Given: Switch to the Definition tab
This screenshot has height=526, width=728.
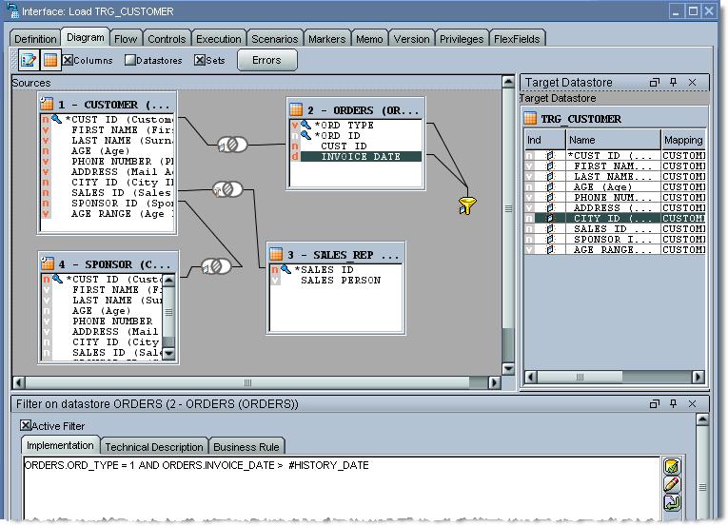Looking at the screenshot, I should coord(35,39).
